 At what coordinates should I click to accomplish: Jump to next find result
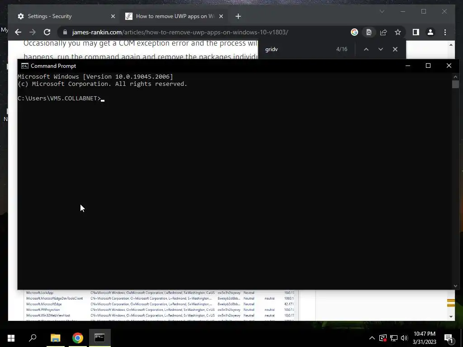pos(381,49)
